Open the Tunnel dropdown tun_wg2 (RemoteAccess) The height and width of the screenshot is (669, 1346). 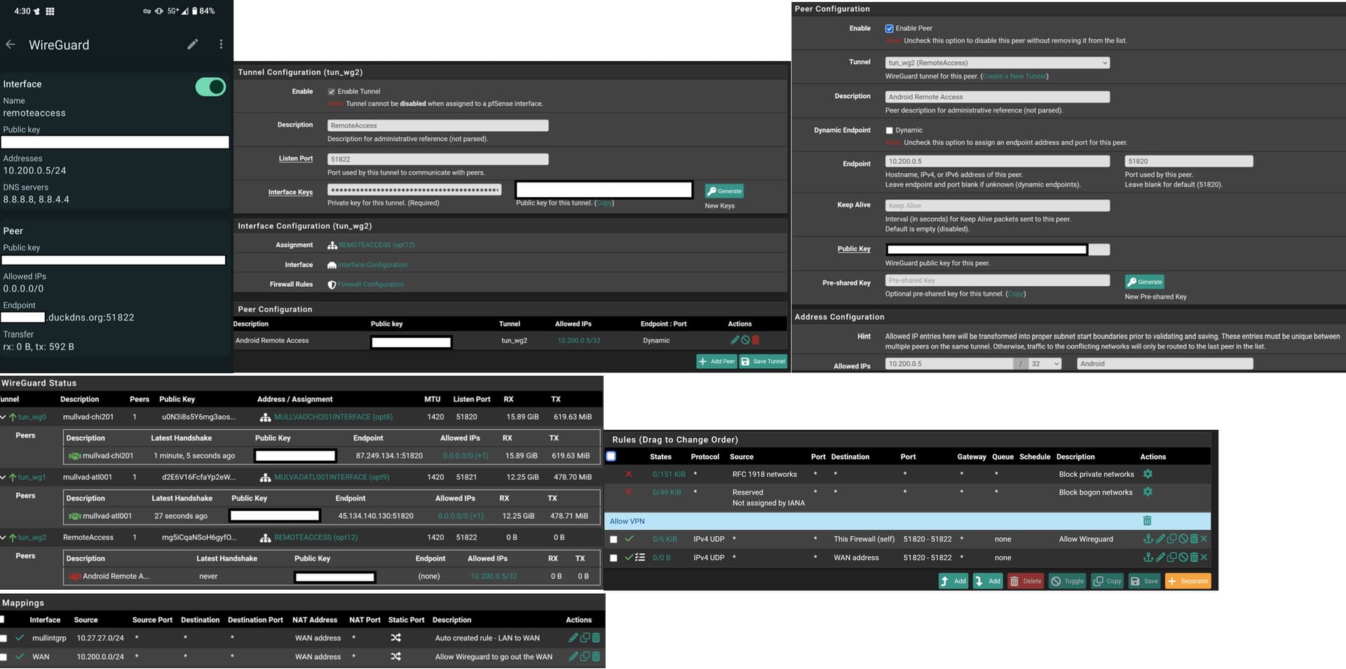tap(997, 62)
